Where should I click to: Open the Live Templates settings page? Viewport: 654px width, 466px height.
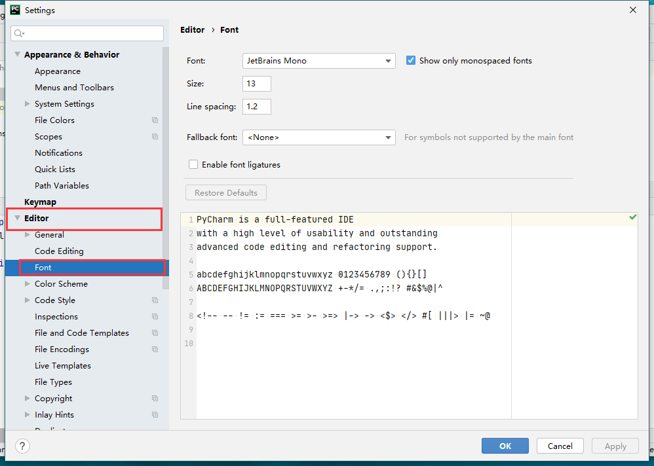[x=63, y=366]
